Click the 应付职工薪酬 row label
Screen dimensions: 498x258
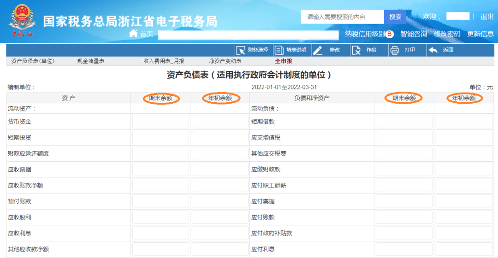269,185
